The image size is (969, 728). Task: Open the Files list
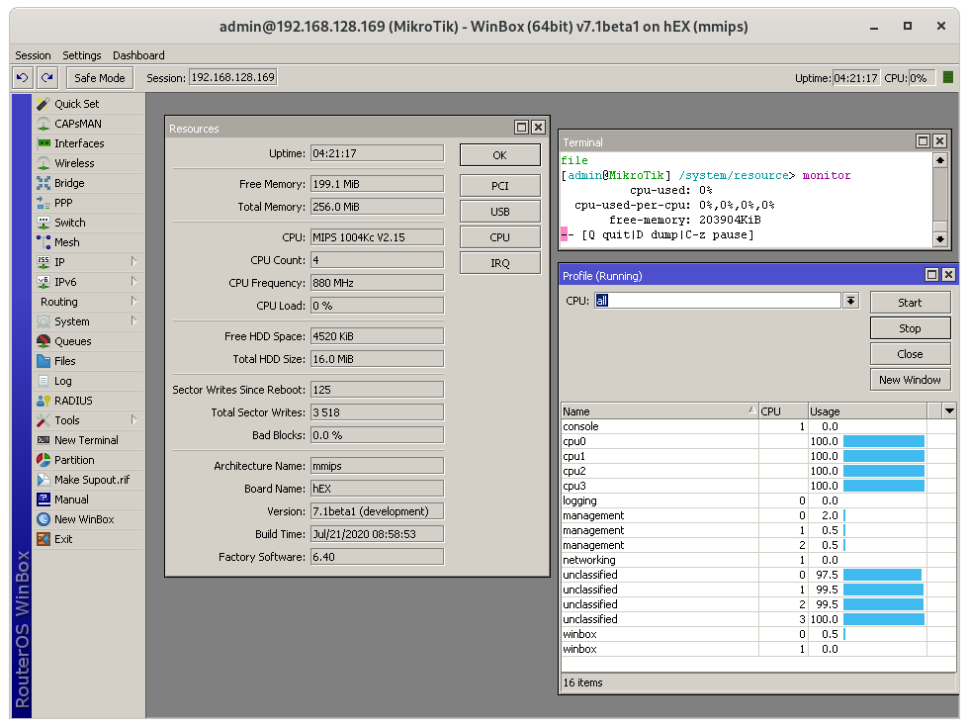[89, 361]
